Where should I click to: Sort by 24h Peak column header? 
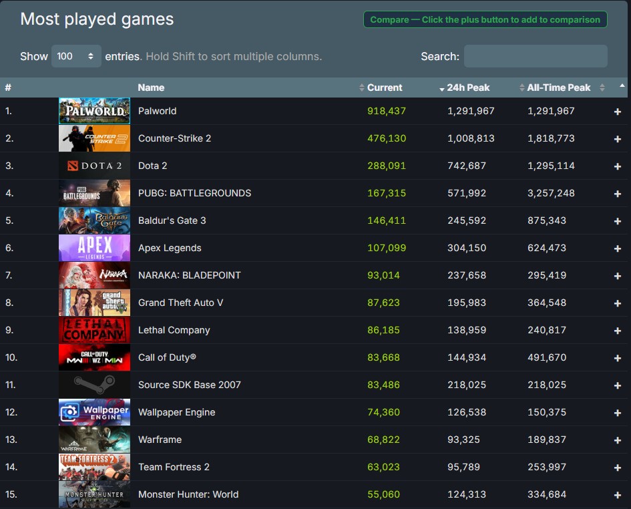pyautogui.click(x=468, y=88)
